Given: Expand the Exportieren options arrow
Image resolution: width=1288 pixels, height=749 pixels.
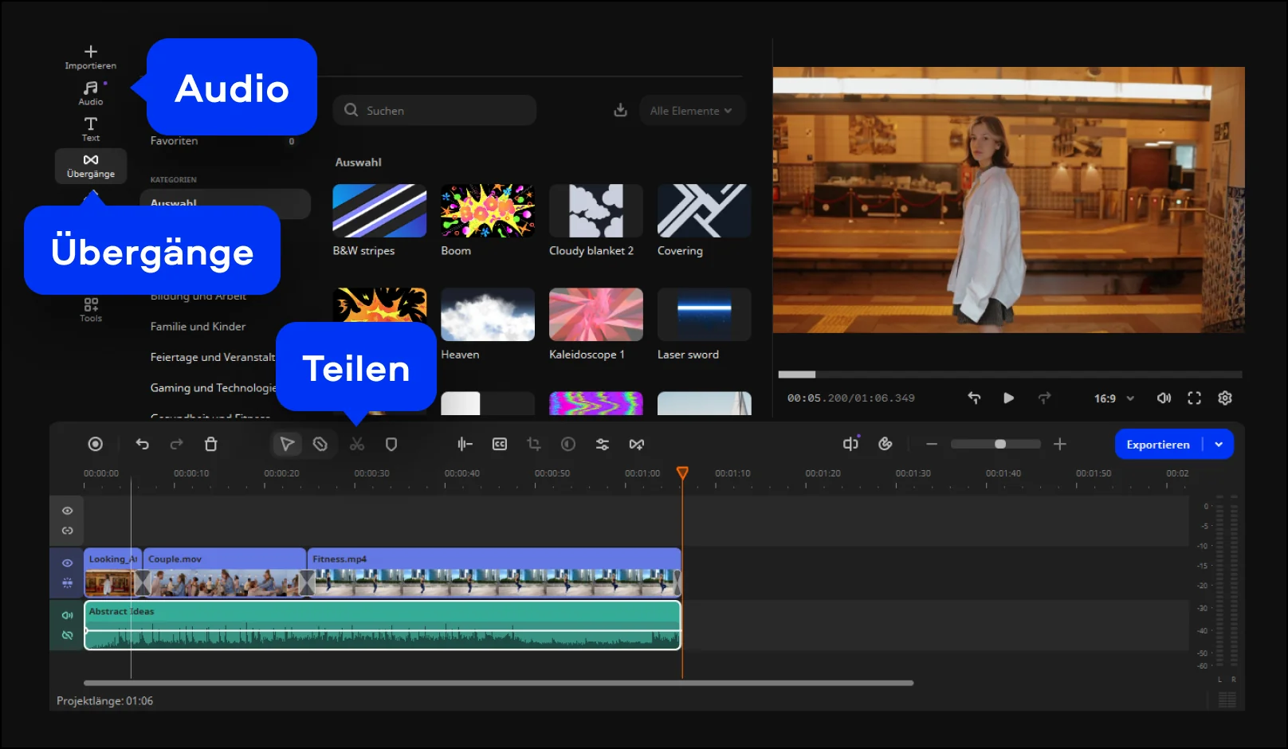Looking at the screenshot, I should click(1219, 445).
